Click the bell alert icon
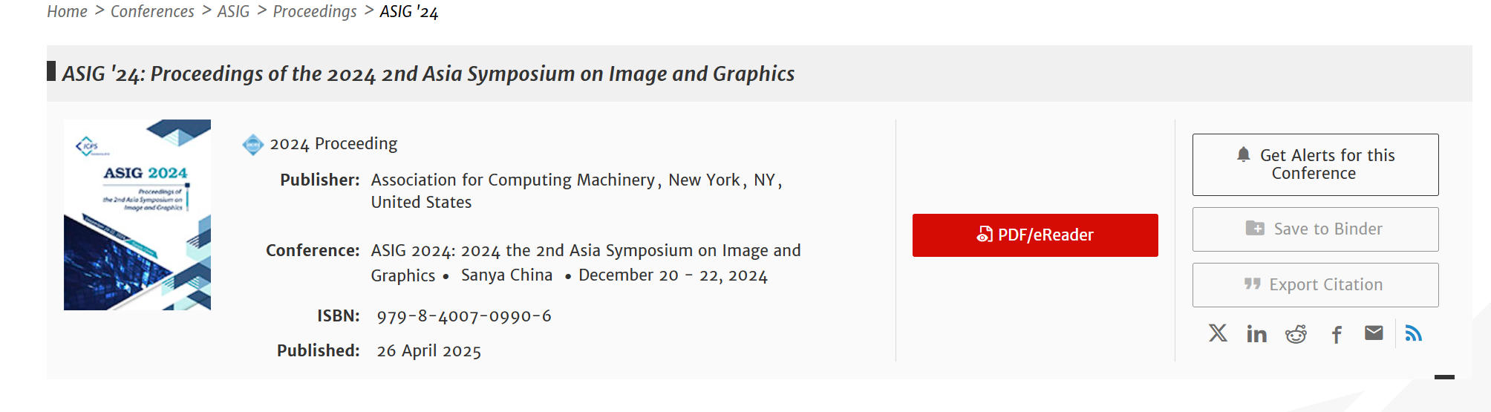Image resolution: width=1491 pixels, height=412 pixels. pos(1244,154)
